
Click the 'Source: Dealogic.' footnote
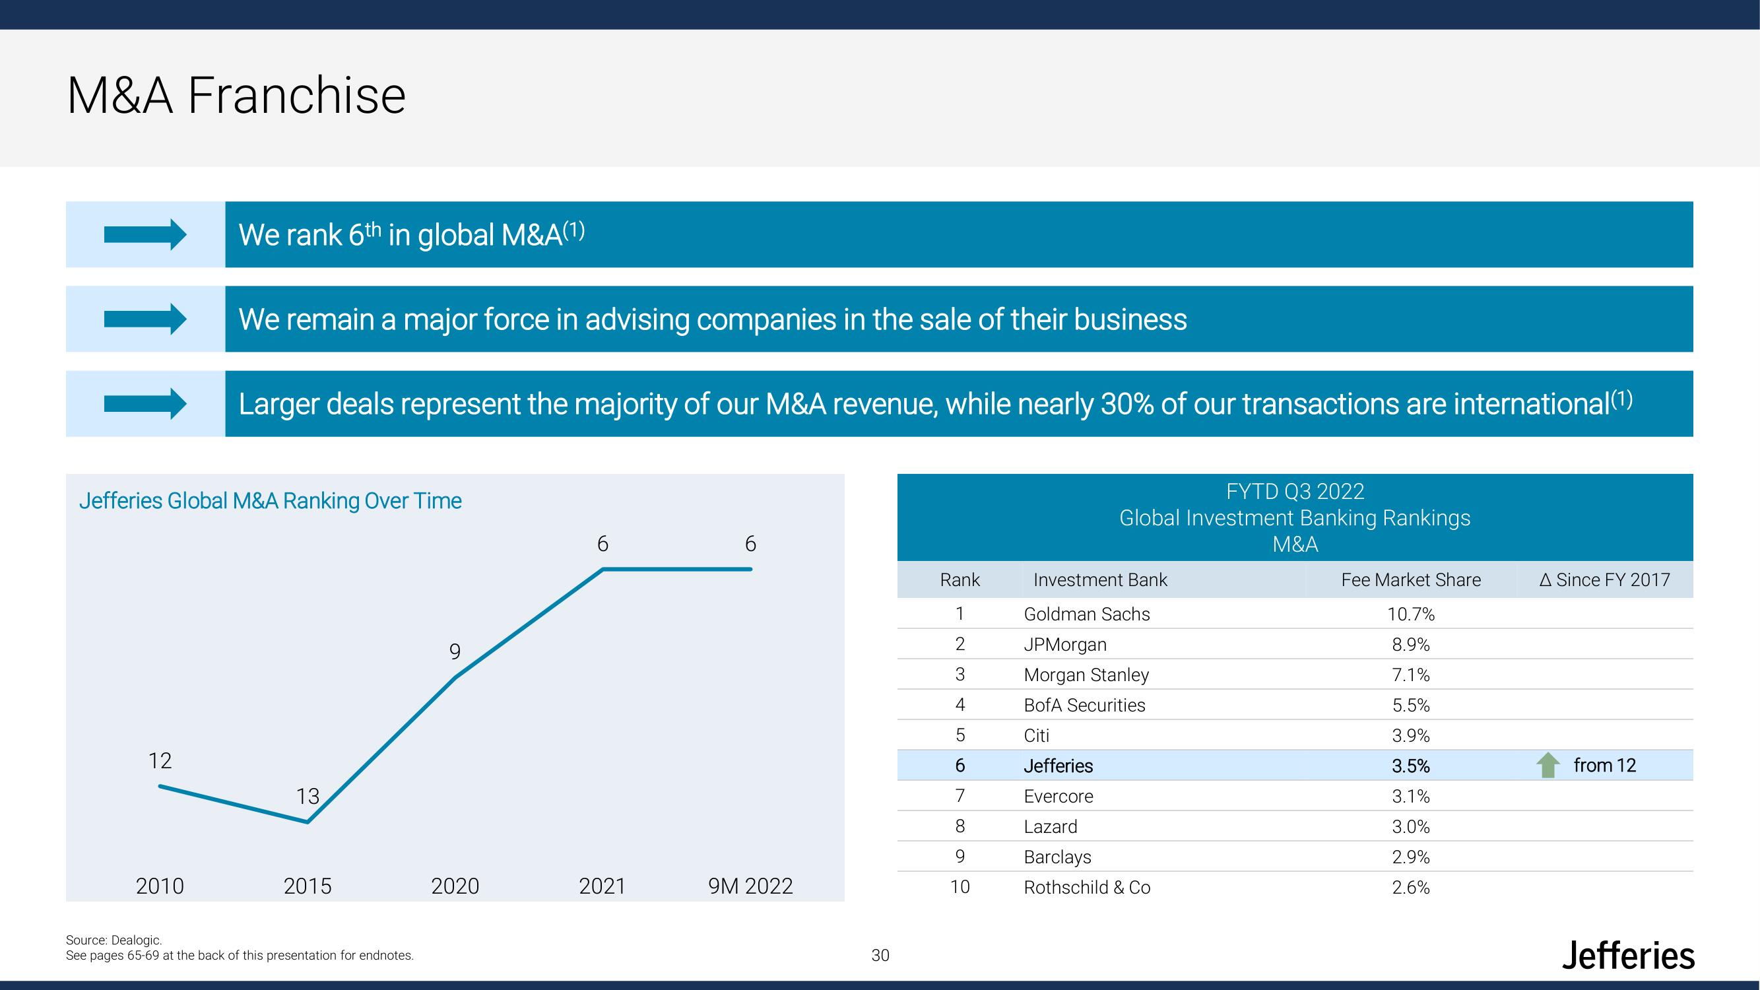[x=114, y=940]
